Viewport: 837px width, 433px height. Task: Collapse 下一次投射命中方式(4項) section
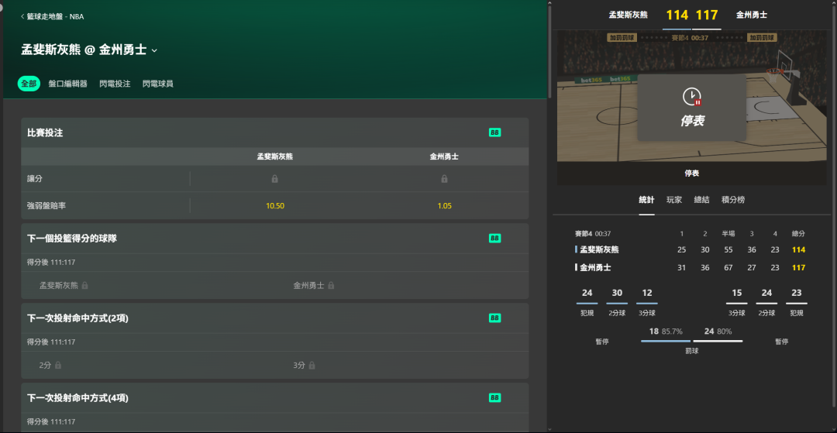click(x=275, y=398)
